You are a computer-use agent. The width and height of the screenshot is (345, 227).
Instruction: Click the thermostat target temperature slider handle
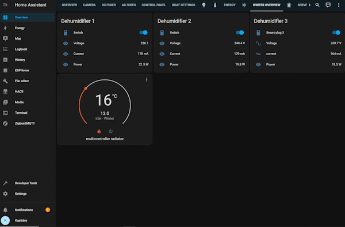tap(86, 89)
